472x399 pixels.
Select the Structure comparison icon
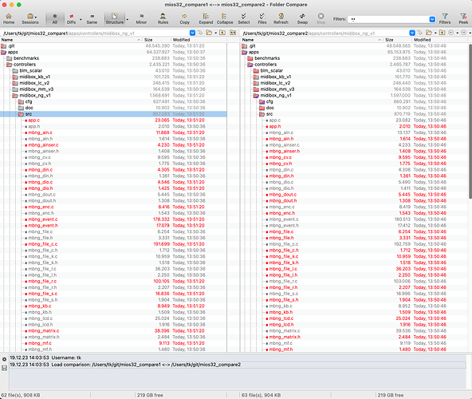pyautogui.click(x=114, y=18)
